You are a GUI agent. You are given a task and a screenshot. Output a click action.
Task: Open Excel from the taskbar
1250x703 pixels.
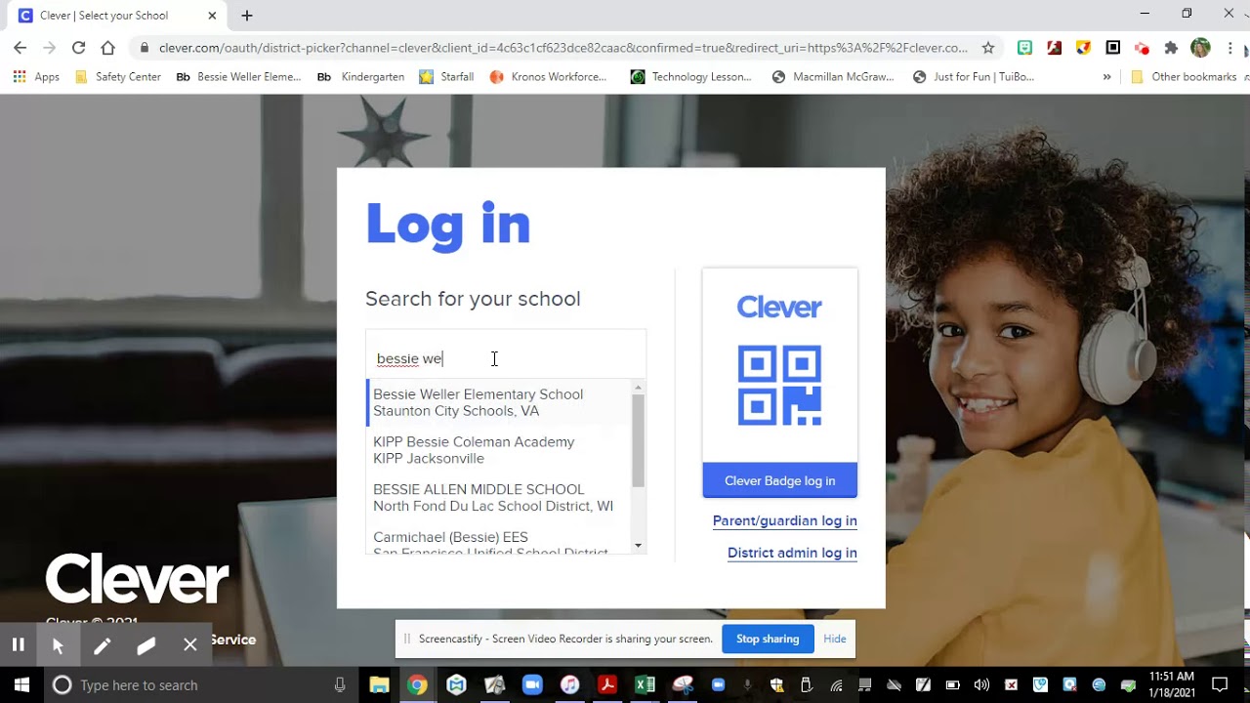click(x=646, y=684)
